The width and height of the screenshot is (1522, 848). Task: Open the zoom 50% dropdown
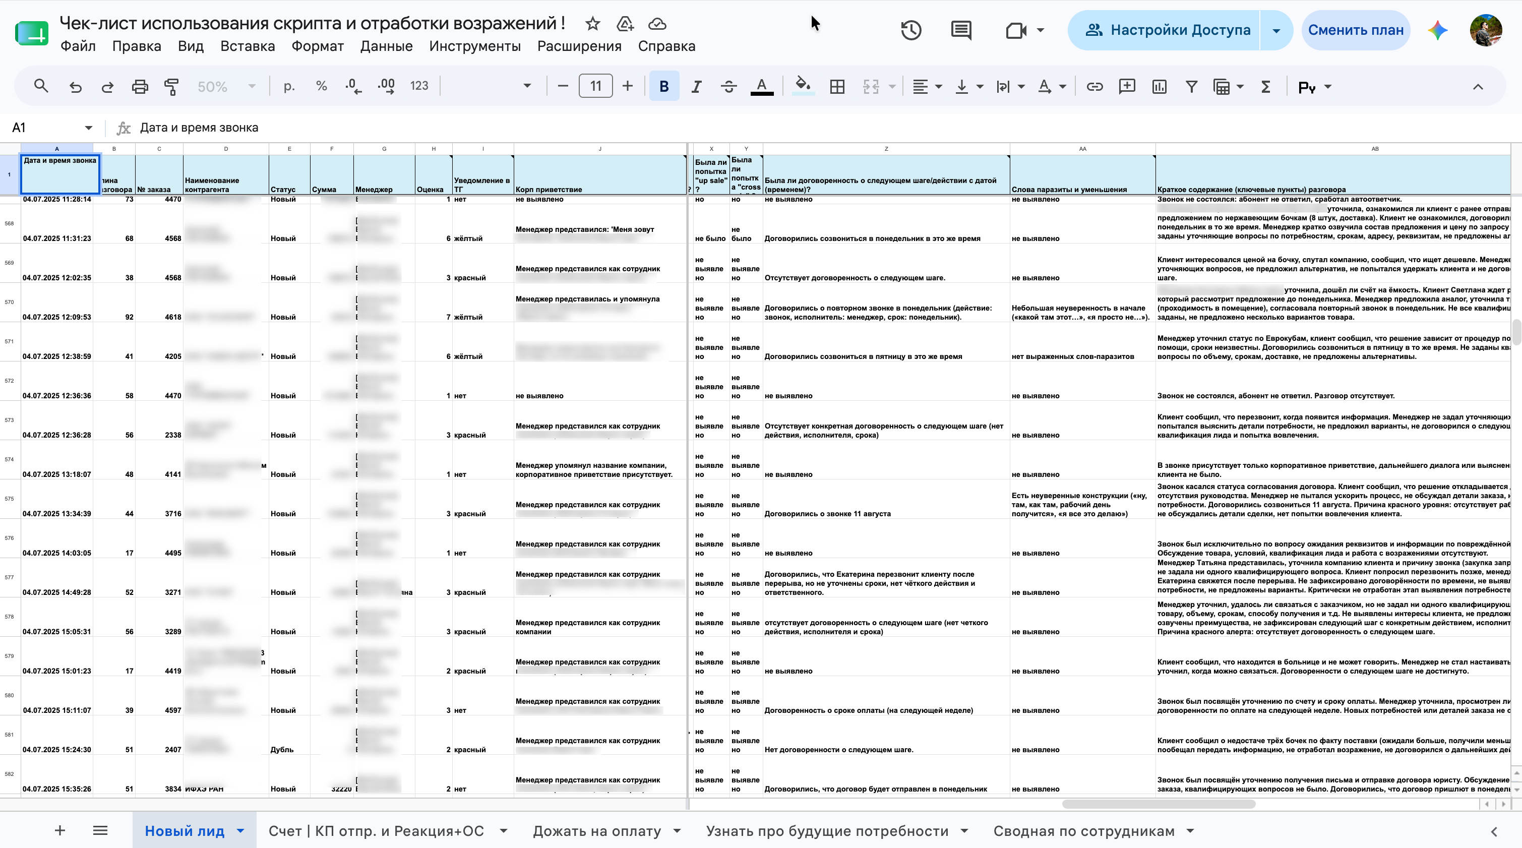tap(226, 86)
